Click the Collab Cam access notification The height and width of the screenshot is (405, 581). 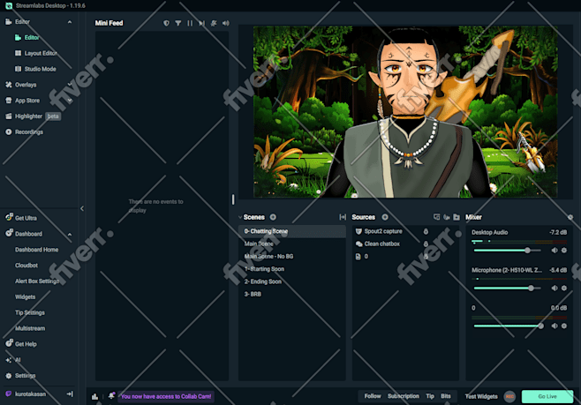pyautogui.click(x=166, y=396)
